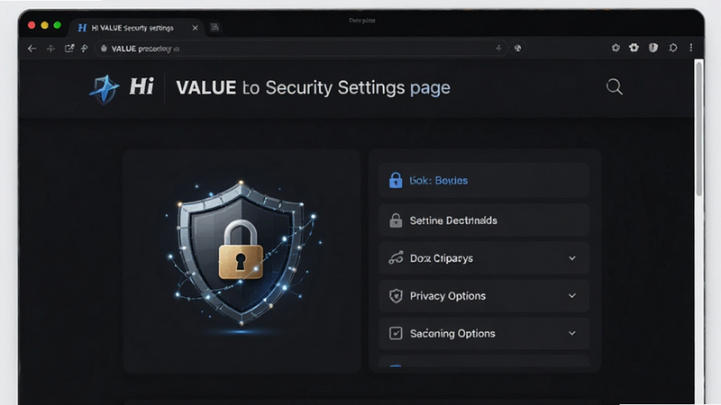
Task: Click the gray padlock icon on second row
Action: pyautogui.click(x=396, y=220)
